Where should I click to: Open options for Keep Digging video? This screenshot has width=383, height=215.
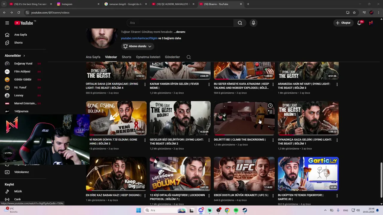pyautogui.click(x=145, y=196)
